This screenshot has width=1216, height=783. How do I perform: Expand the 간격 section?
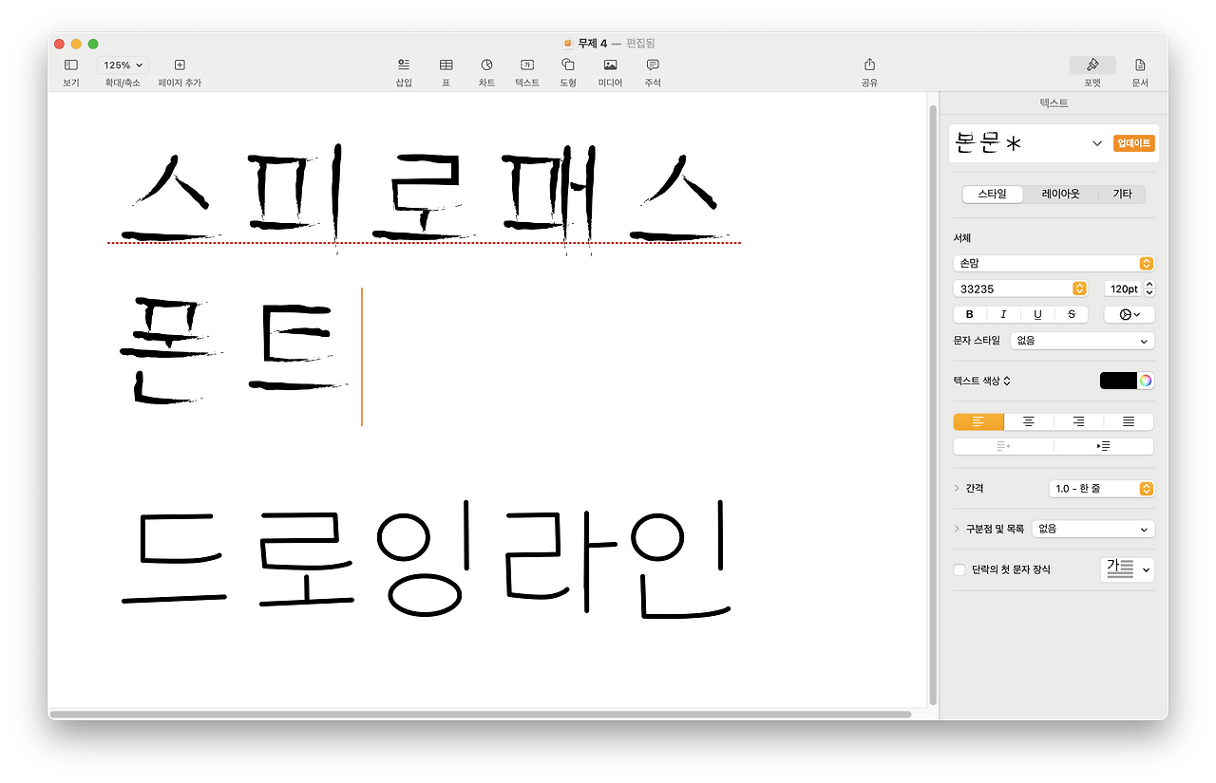coord(957,488)
